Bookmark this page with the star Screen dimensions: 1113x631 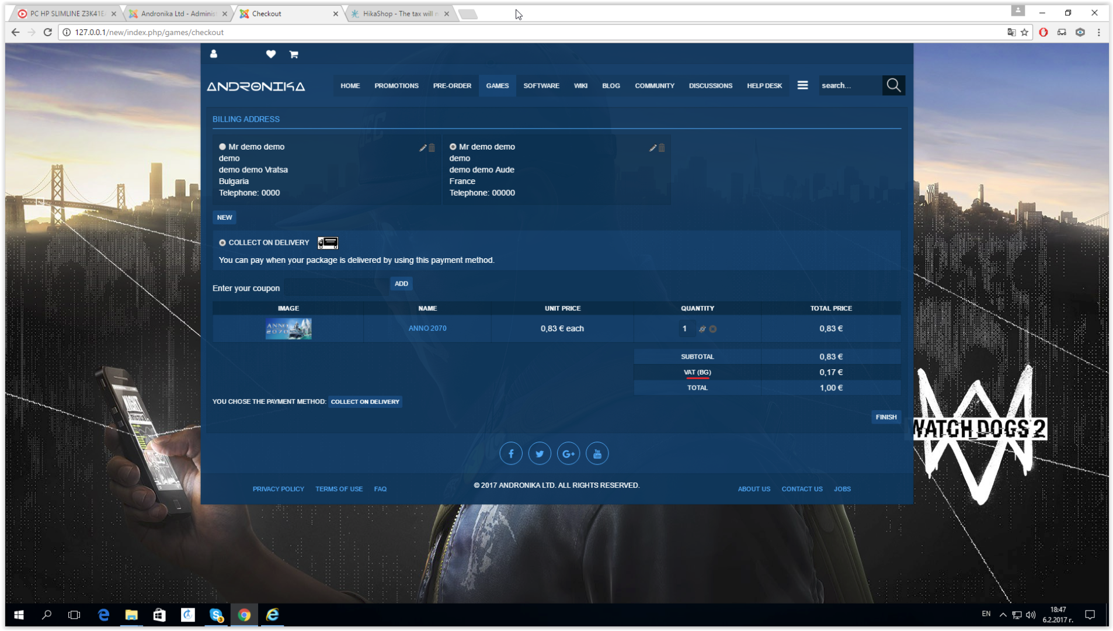click(x=1024, y=32)
